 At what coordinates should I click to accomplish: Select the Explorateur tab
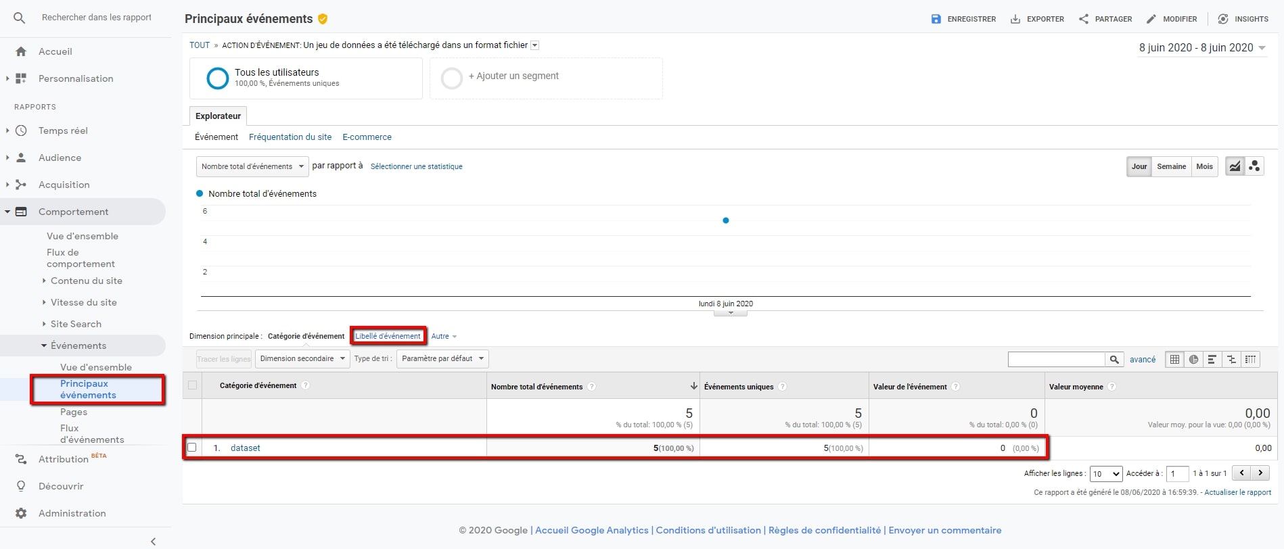click(218, 116)
